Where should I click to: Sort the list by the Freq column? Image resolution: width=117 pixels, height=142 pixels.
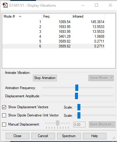(56, 16)
